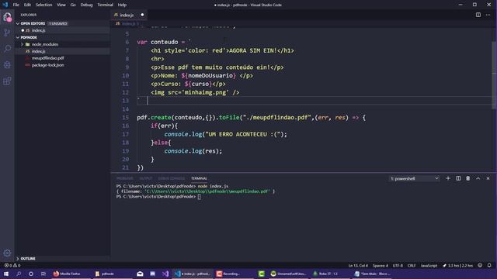The image size is (497, 279).
Task: Open the Debug menu
Action: point(86,5)
